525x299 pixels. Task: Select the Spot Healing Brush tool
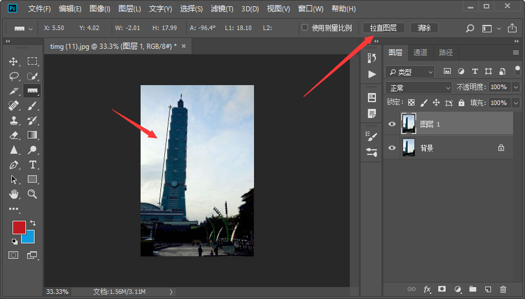tap(14, 106)
